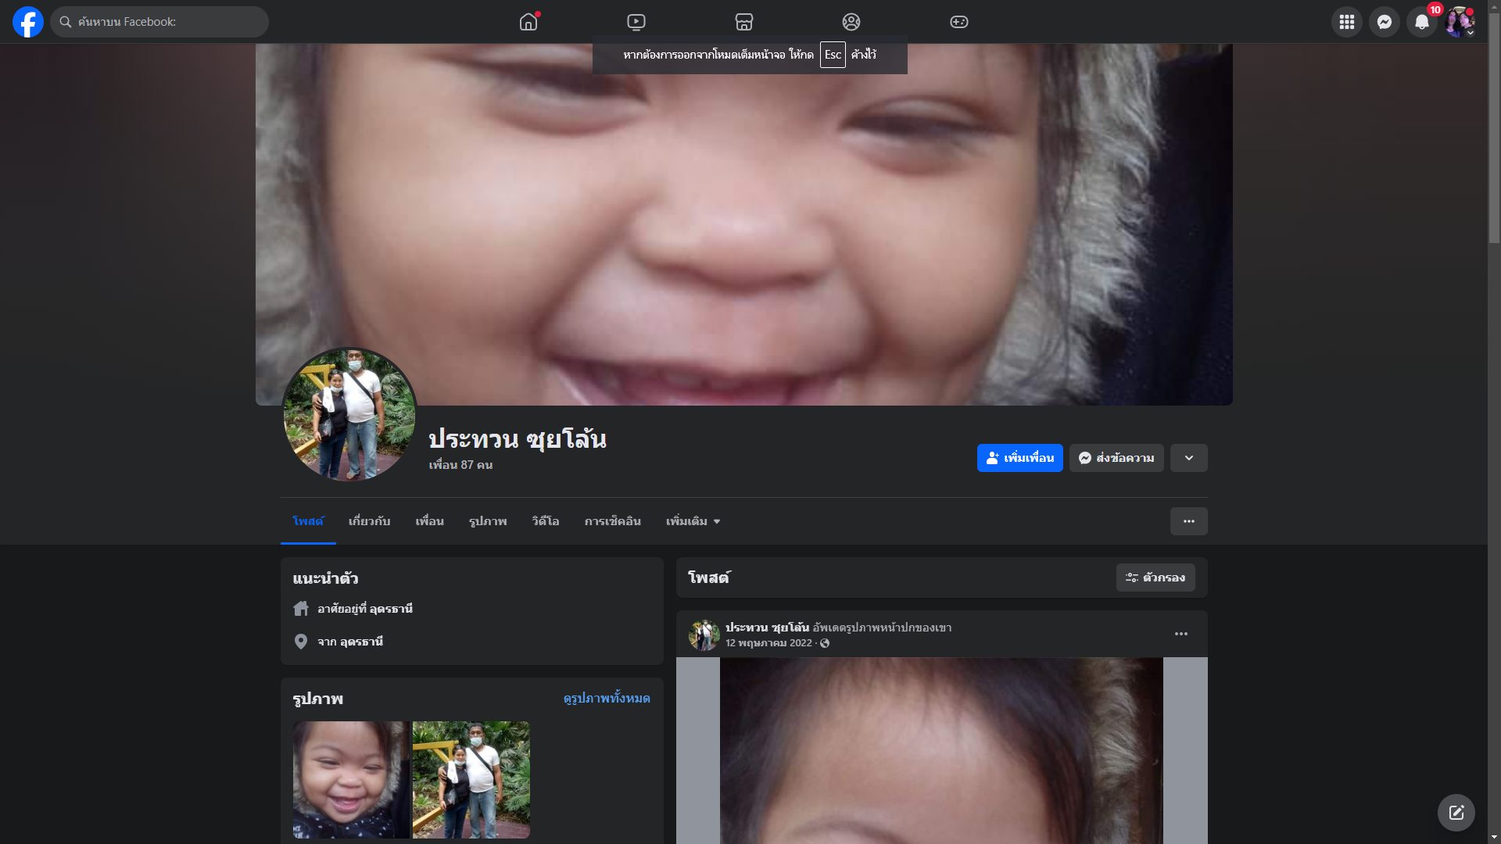Open the post's three-dot options menu
The image size is (1501, 844).
(1180, 634)
